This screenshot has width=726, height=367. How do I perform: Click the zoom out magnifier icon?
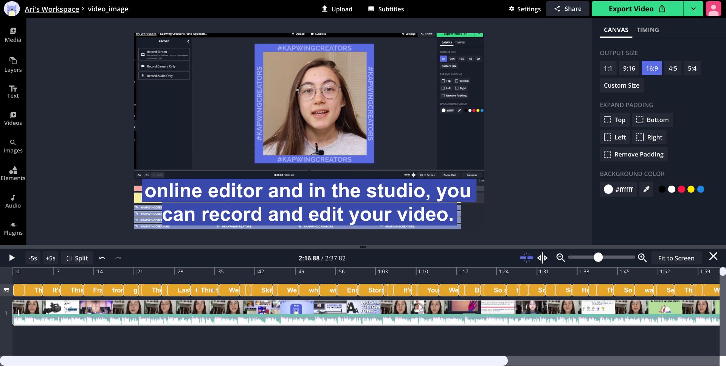pos(560,258)
